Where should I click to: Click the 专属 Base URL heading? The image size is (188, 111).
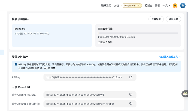[21, 87]
